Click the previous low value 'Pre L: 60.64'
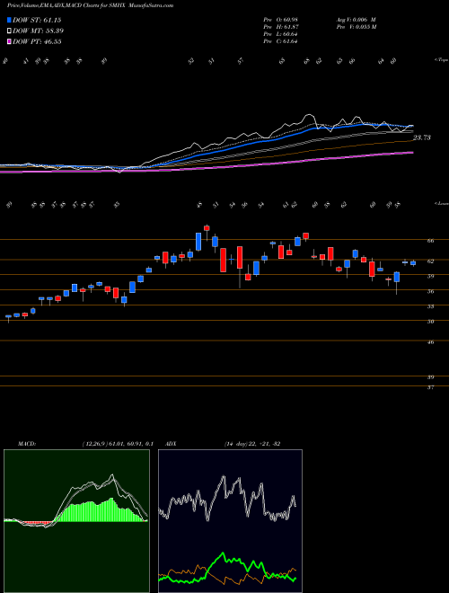The image size is (449, 593). [280, 34]
